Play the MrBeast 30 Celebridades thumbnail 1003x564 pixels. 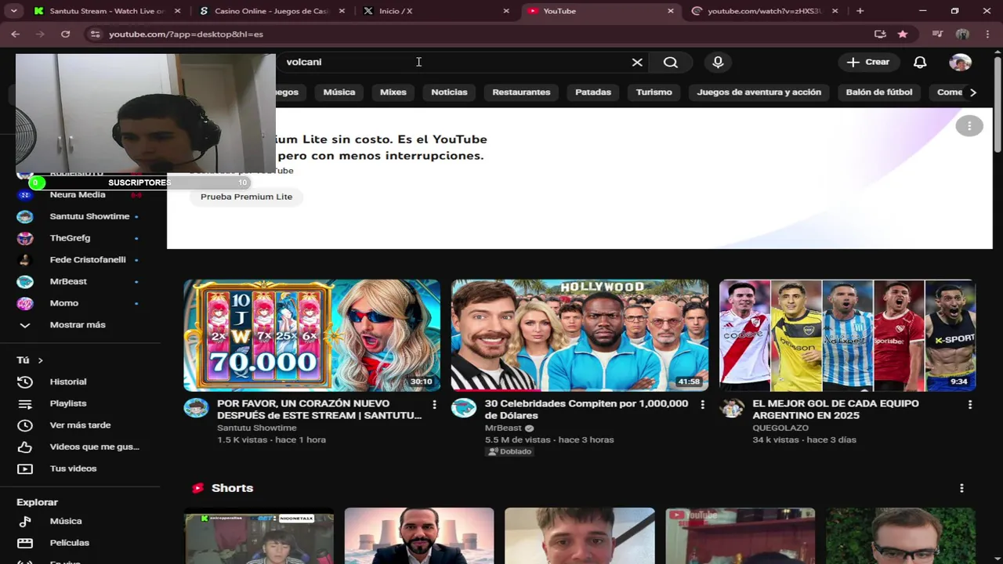[580, 335]
